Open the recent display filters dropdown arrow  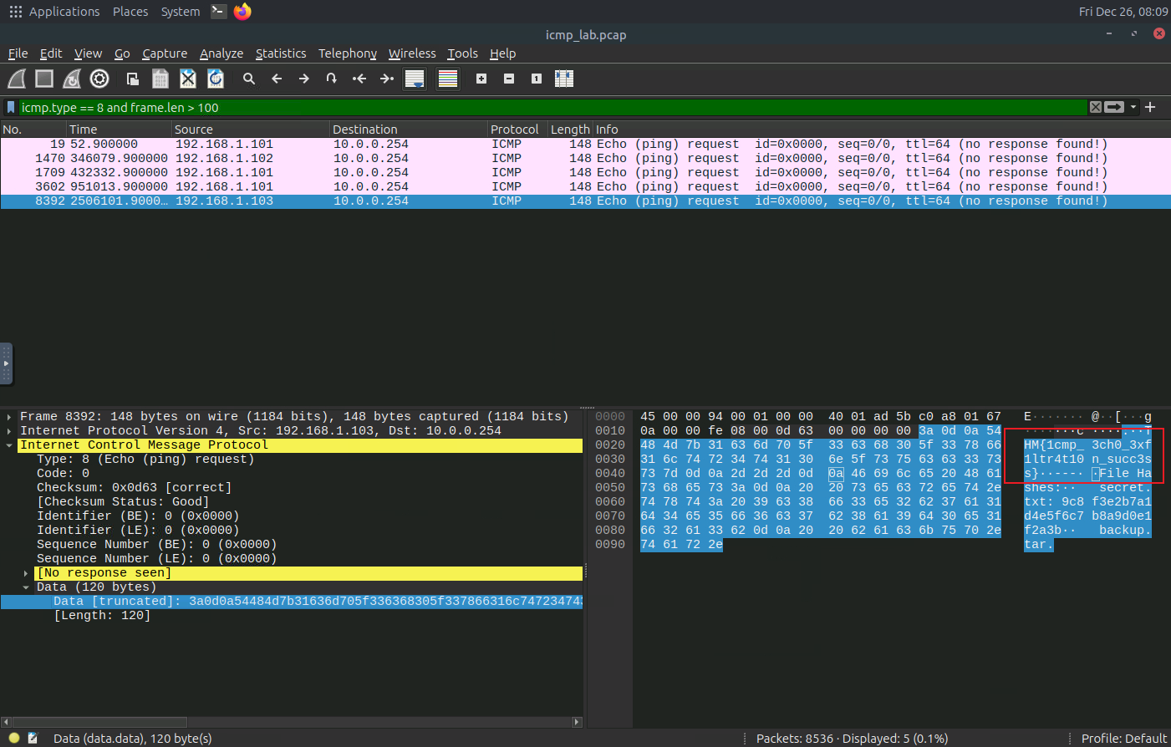tap(1133, 107)
